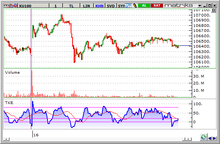Image resolution: width=220 pixels, height=144 pixels.
Task: Click the small square on price axis
Action: [213, 10]
